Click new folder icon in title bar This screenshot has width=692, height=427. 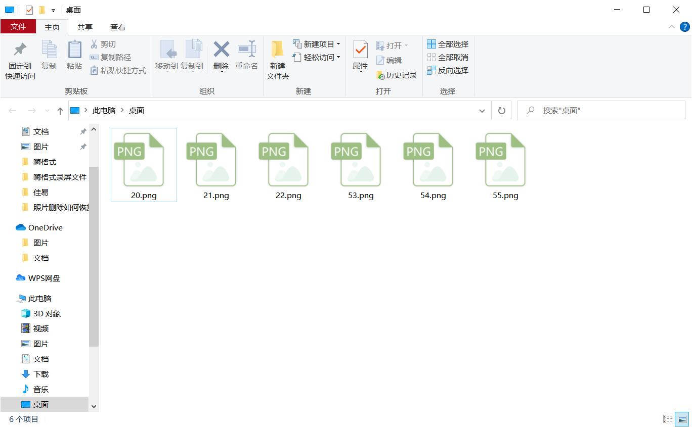(x=42, y=10)
